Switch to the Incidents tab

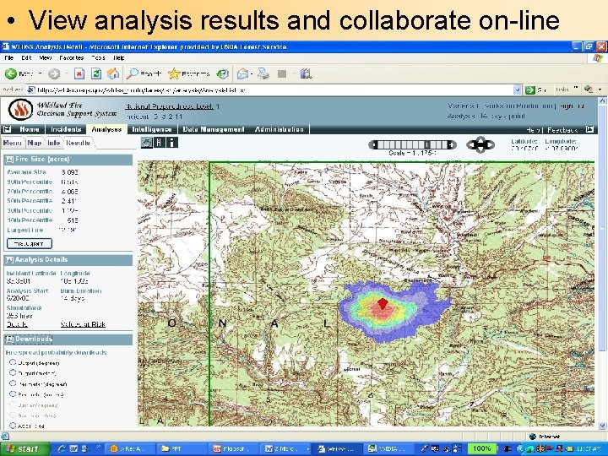(x=66, y=129)
